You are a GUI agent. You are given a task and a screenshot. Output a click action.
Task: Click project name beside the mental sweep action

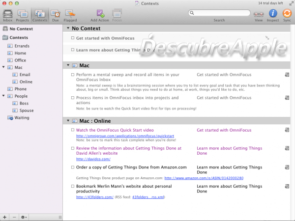click(x=224, y=75)
